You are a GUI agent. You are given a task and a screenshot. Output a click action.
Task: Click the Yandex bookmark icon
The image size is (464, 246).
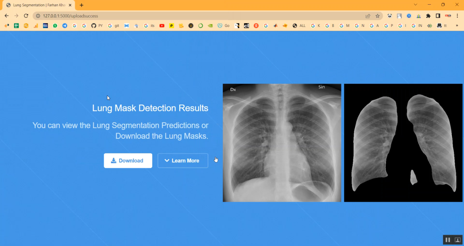[256, 26]
